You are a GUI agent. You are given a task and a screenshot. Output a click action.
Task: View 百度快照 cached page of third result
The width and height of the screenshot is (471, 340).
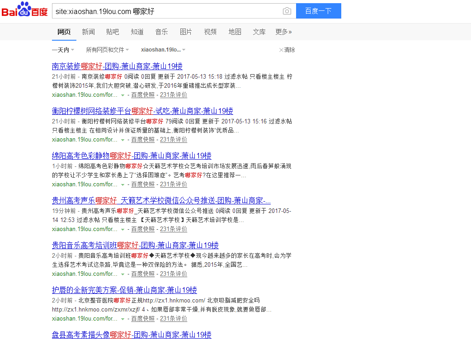tap(143, 184)
